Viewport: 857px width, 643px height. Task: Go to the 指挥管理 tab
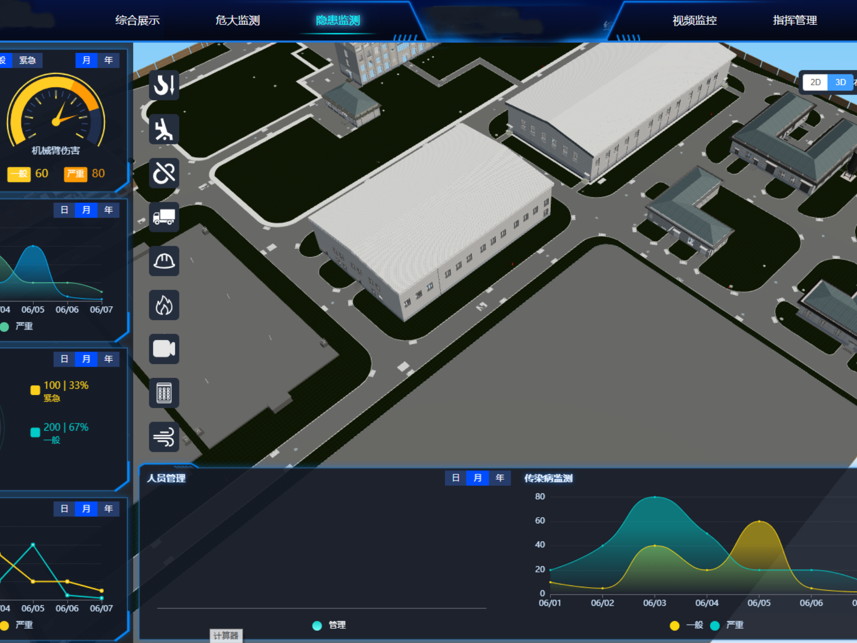point(795,20)
